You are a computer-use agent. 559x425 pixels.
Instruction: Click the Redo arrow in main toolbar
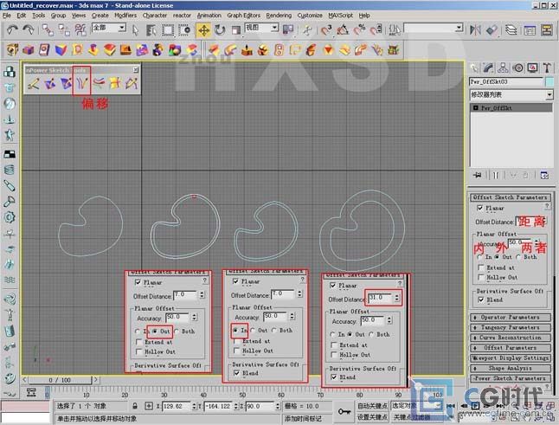click(29, 30)
